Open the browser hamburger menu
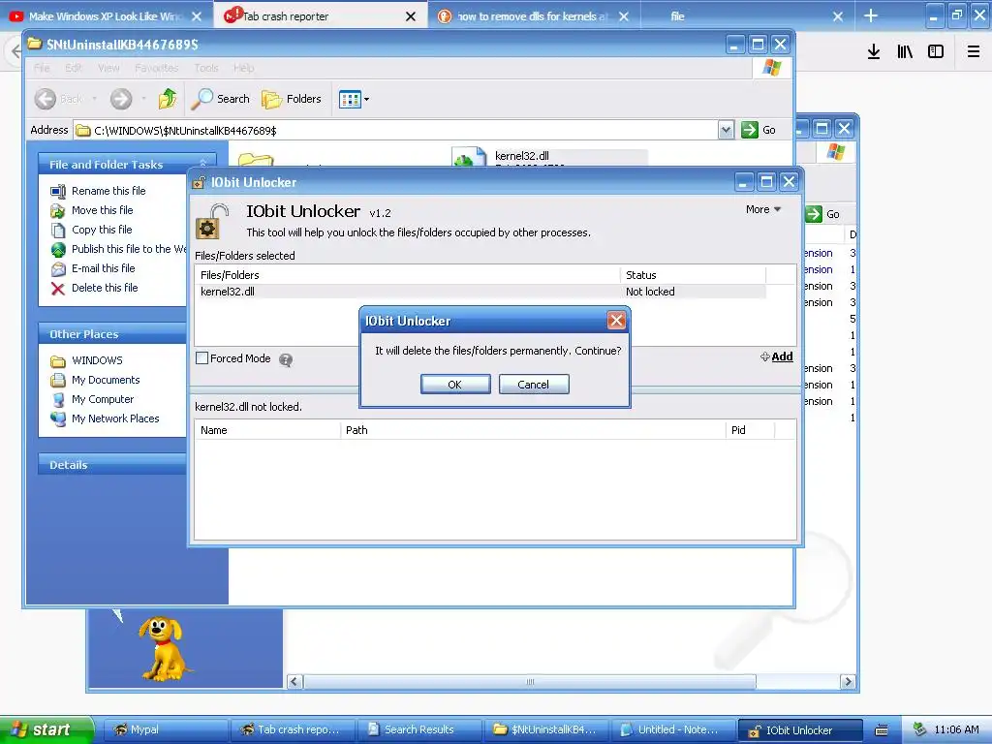This screenshot has width=992, height=744. click(x=974, y=52)
